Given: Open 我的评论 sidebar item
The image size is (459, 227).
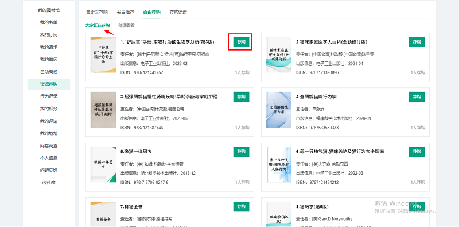Looking at the screenshot, I should [49, 121].
